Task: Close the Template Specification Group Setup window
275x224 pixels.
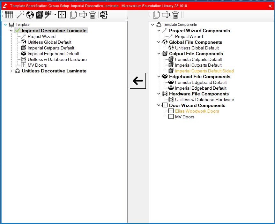Action: tap(270, 6)
